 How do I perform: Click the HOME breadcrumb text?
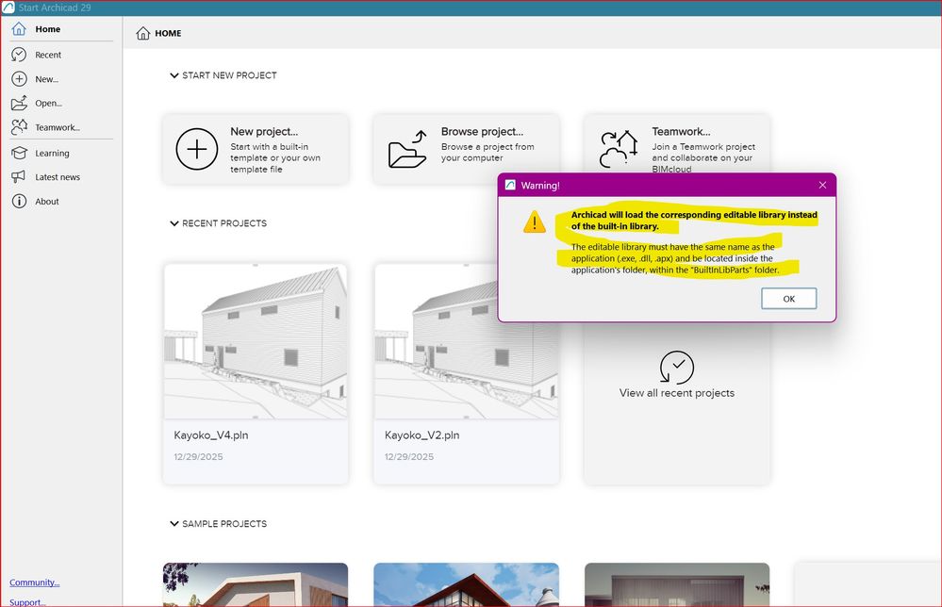(168, 33)
